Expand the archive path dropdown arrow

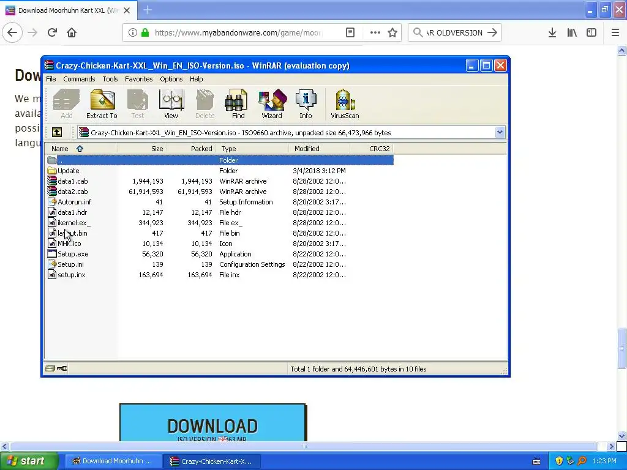500,132
